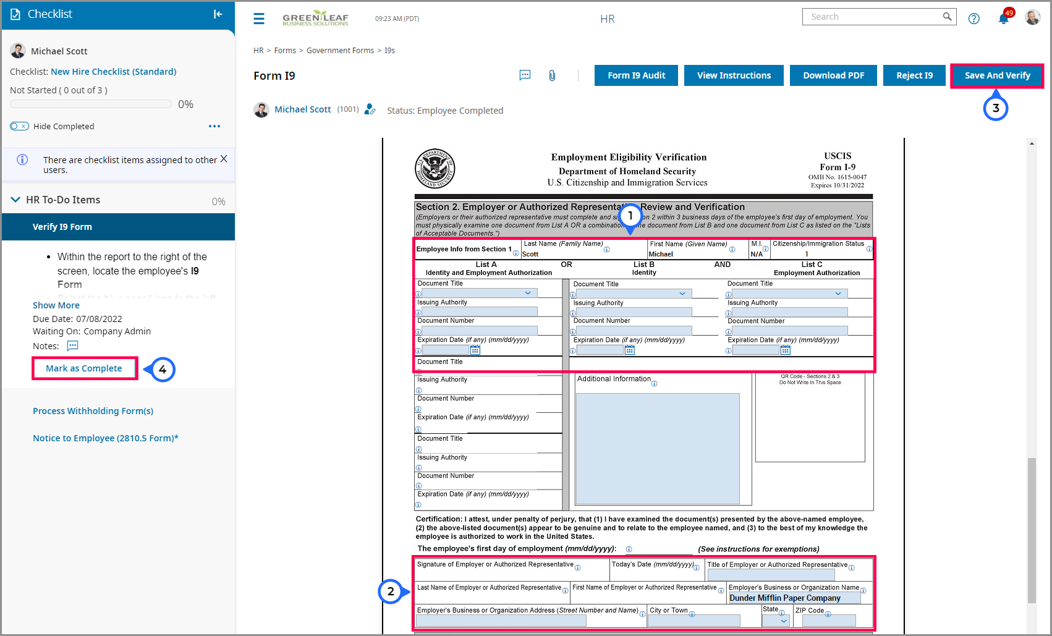The height and width of the screenshot is (636, 1052).
Task: Open the State dropdown in employer address
Action: 776,621
